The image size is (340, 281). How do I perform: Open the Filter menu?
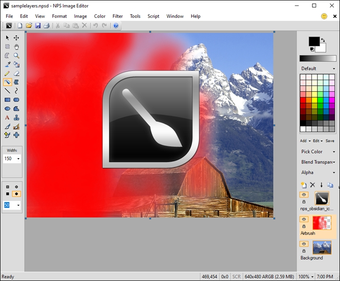(x=118, y=16)
